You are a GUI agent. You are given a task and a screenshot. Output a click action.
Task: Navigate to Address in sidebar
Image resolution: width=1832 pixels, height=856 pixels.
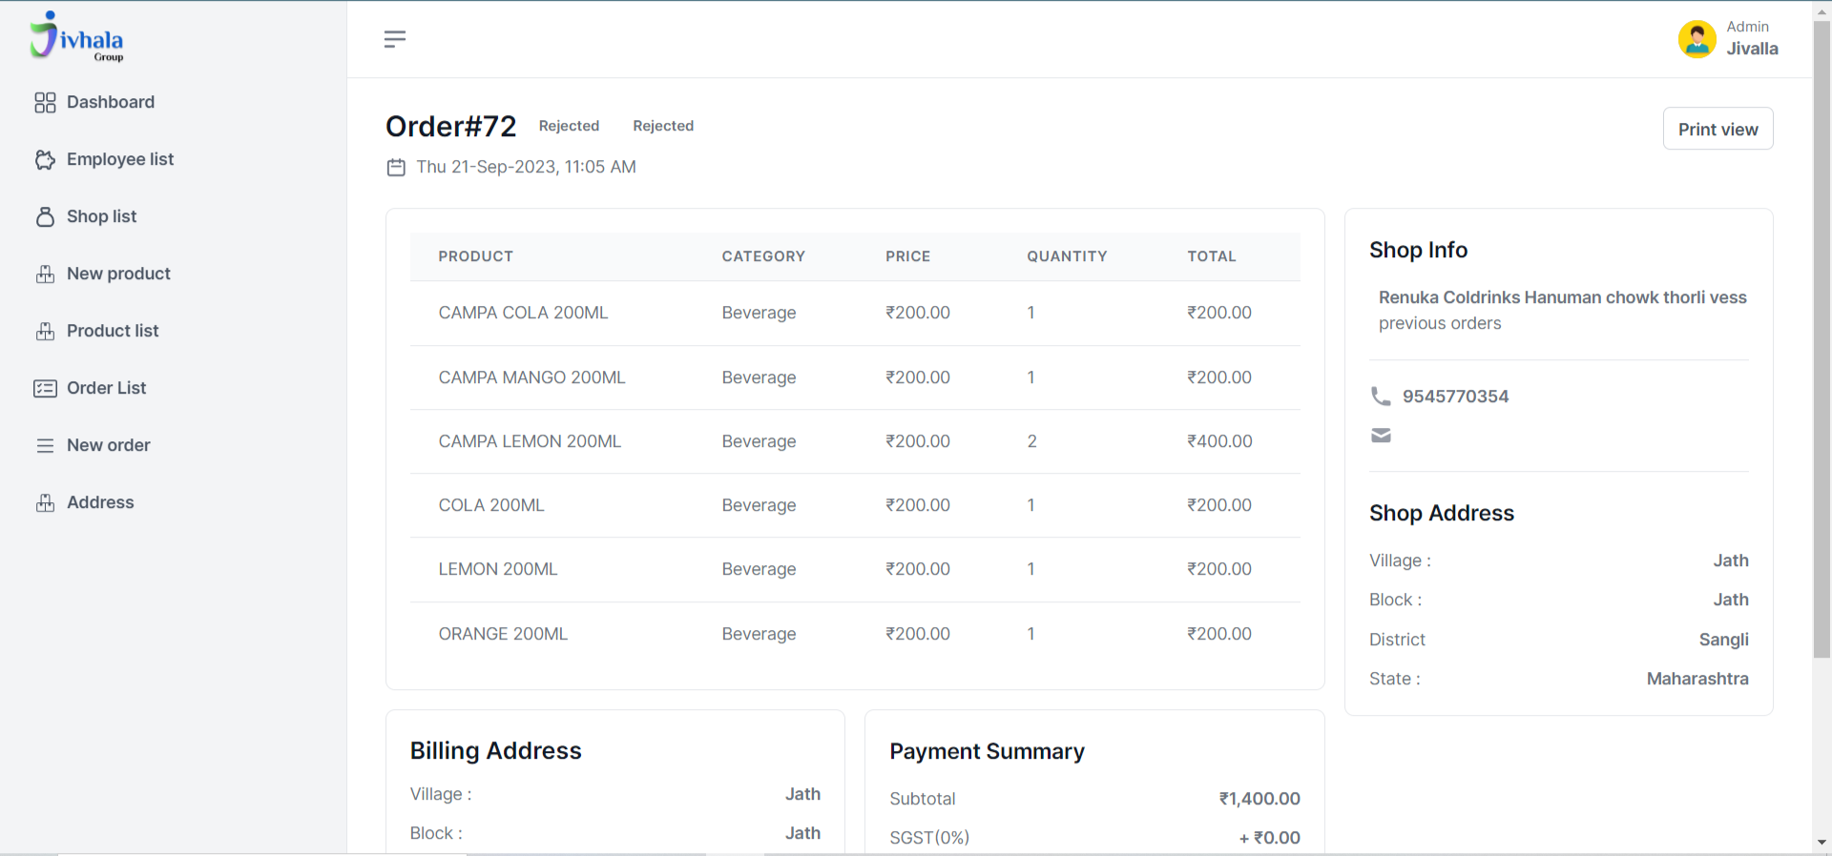tap(100, 503)
